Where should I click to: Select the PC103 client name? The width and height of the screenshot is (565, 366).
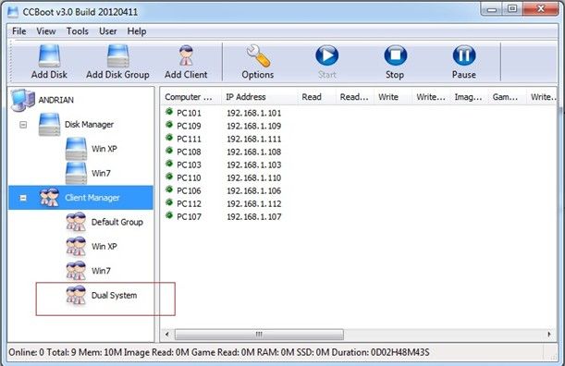coord(189,165)
